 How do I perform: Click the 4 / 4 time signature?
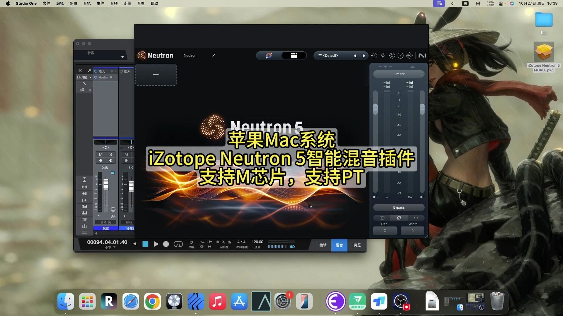[x=241, y=242]
